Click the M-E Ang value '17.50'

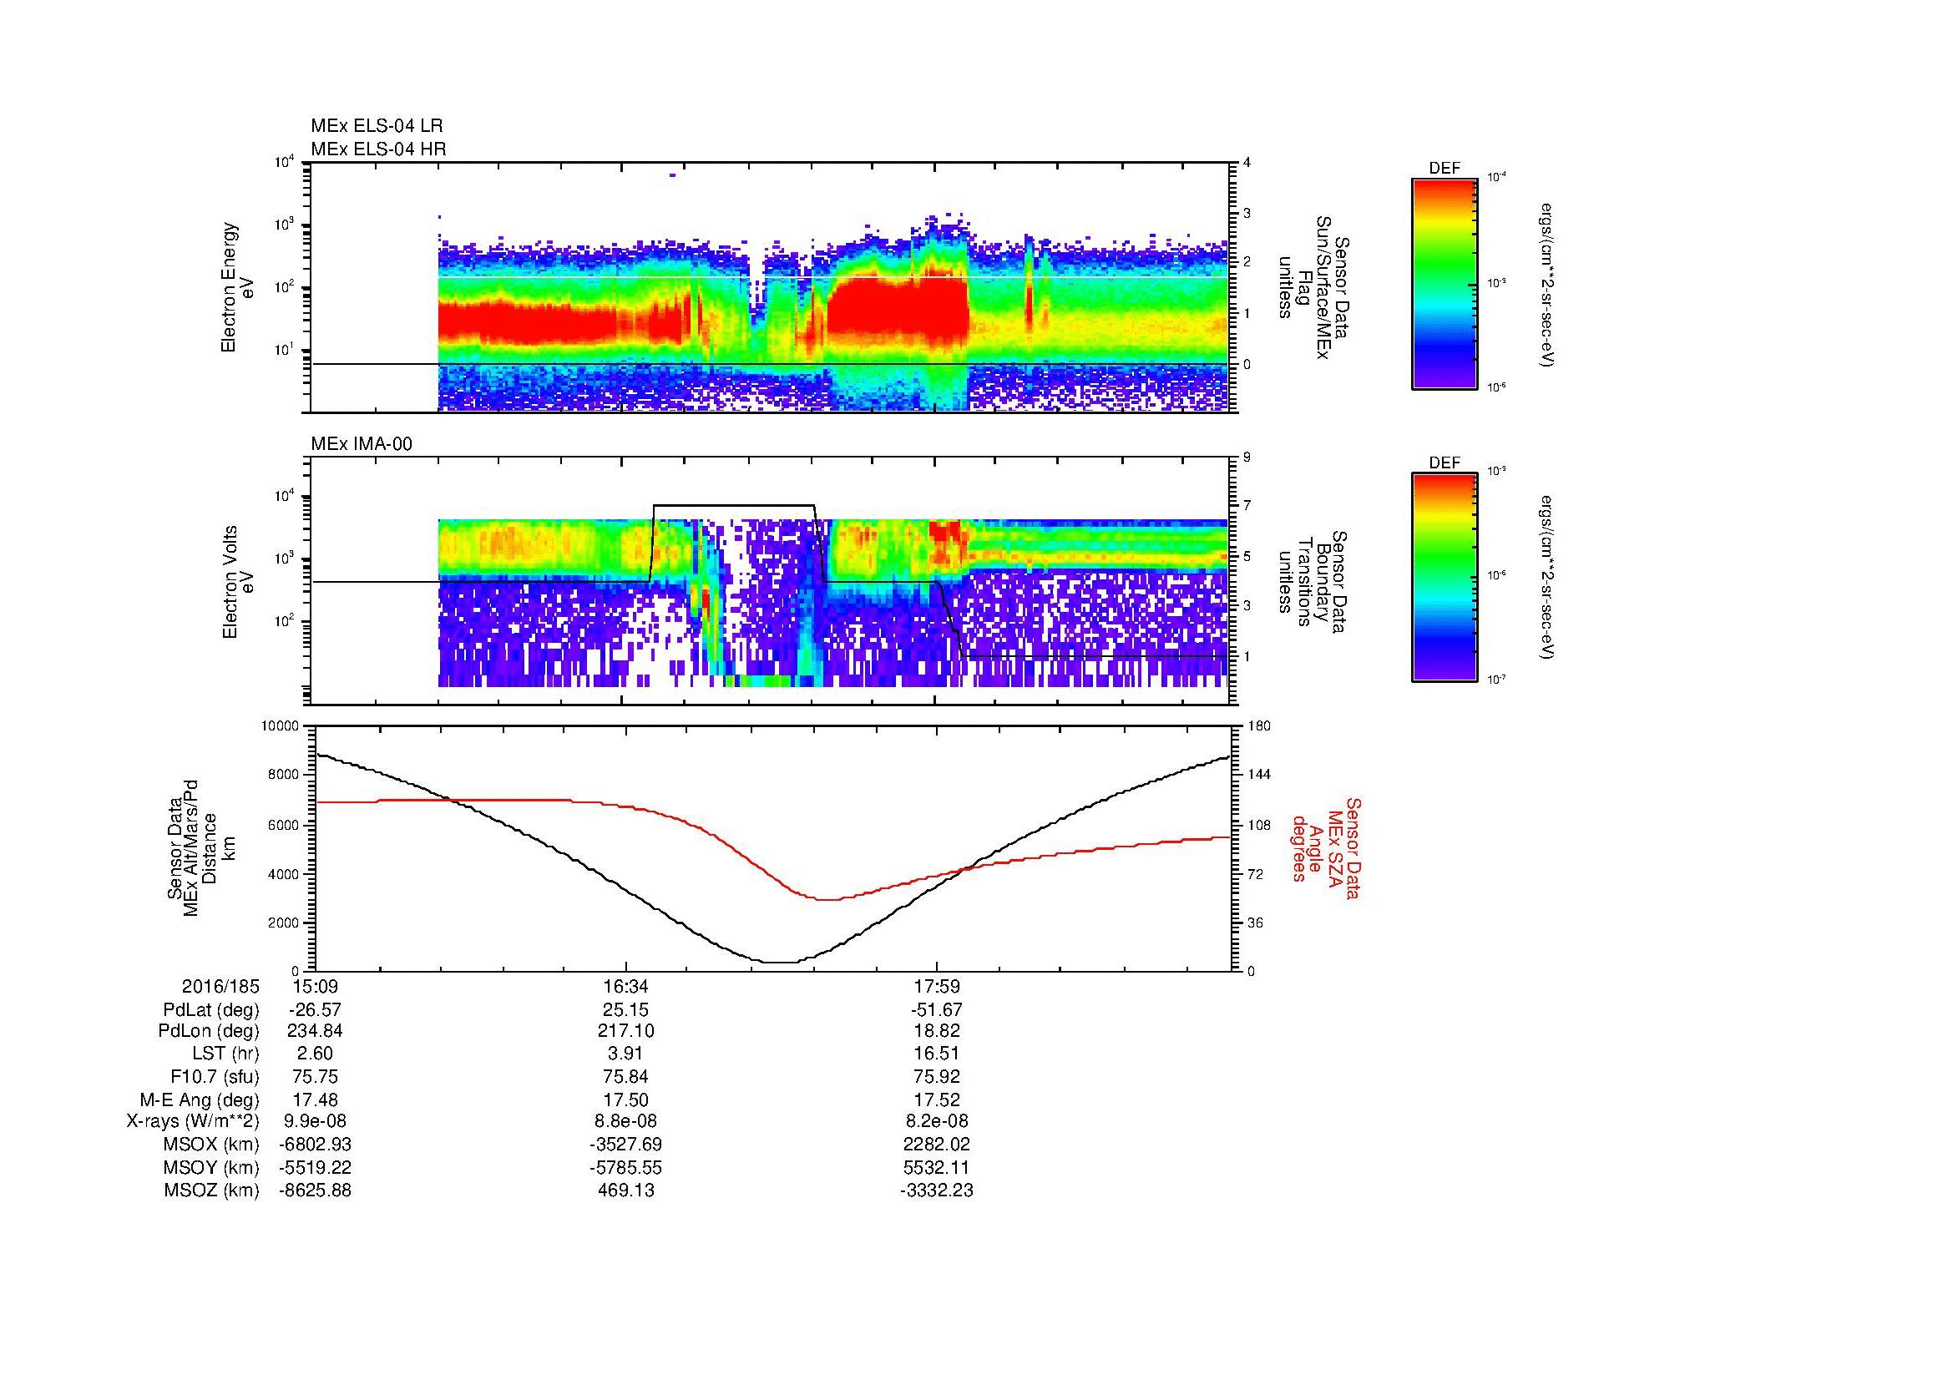pyautogui.click(x=626, y=1099)
